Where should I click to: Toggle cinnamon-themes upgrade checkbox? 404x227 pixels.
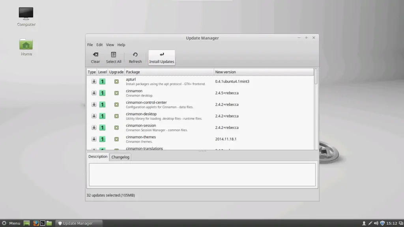116,139
